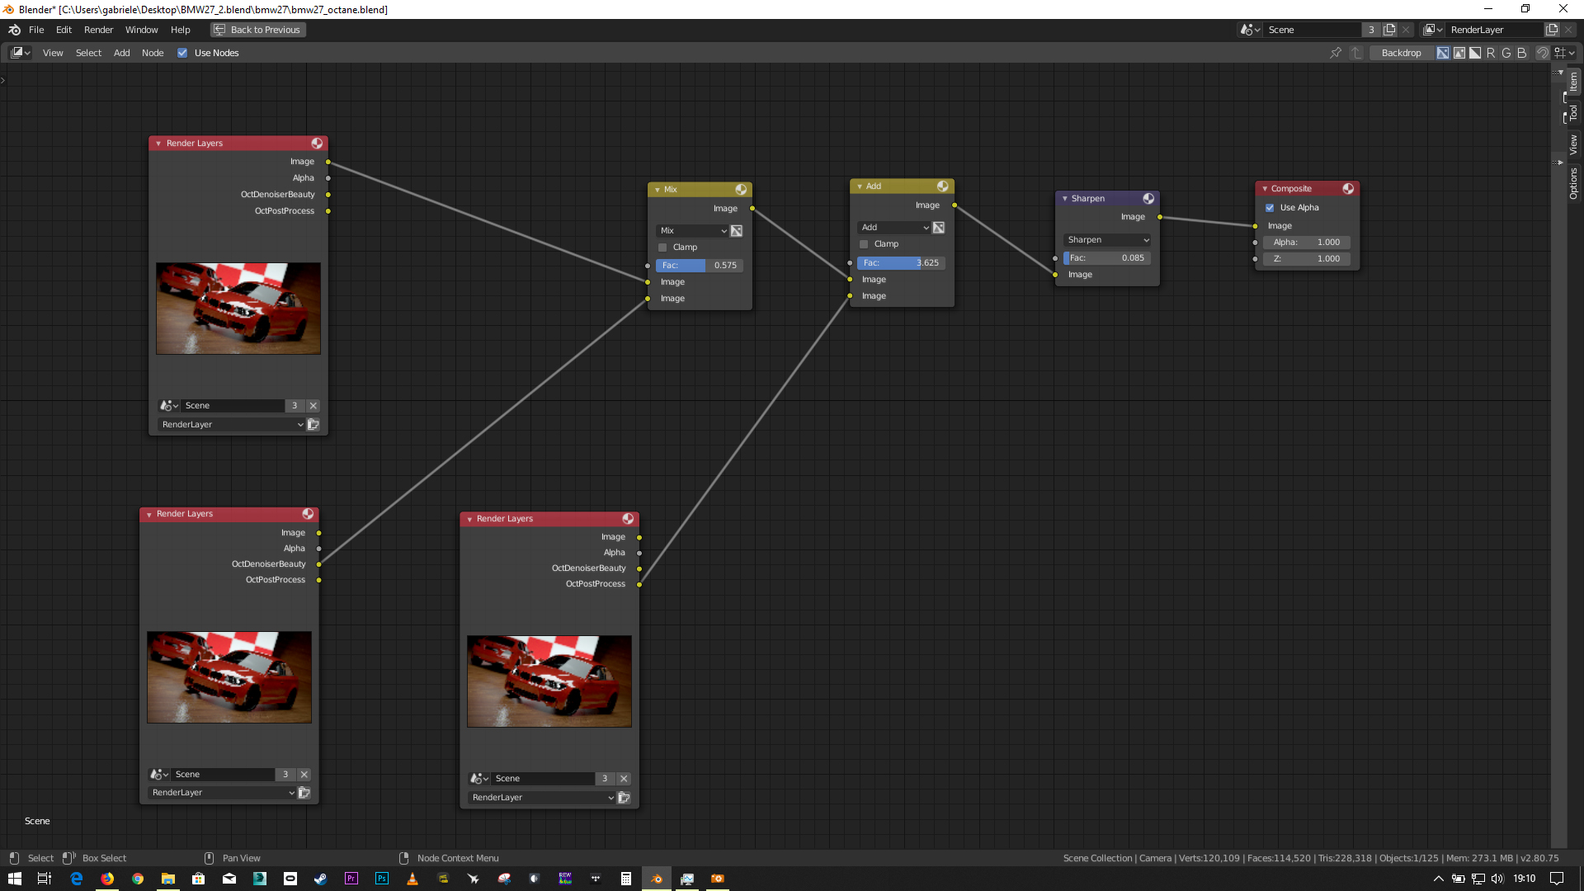
Task: Open the Node menu in editor header
Action: [153, 53]
